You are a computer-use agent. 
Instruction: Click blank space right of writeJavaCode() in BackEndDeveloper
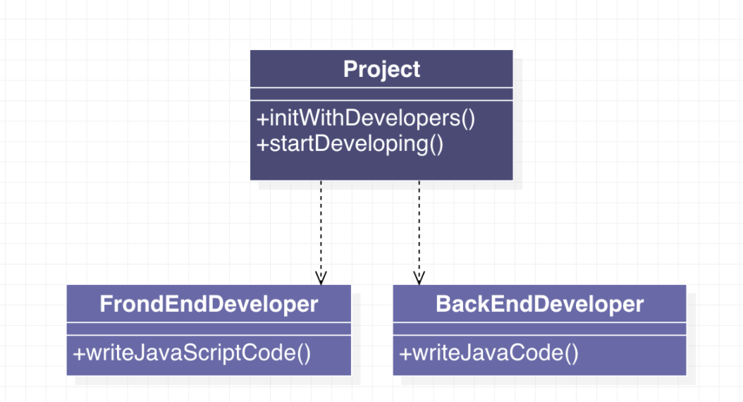tap(631, 353)
